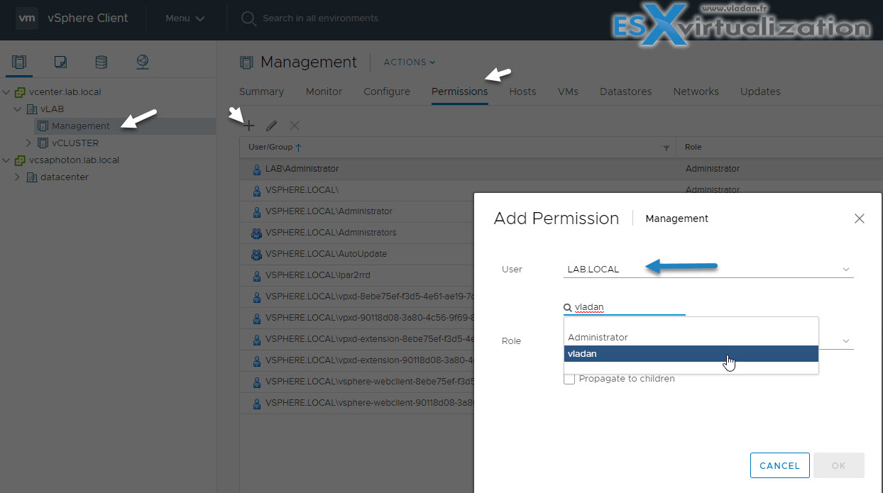Select vpxd-extension-8ebe75ef row

(356, 339)
